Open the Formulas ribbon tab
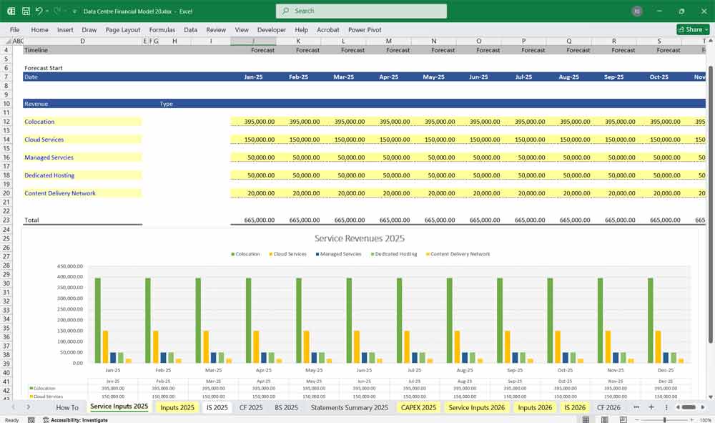 [x=162, y=30]
